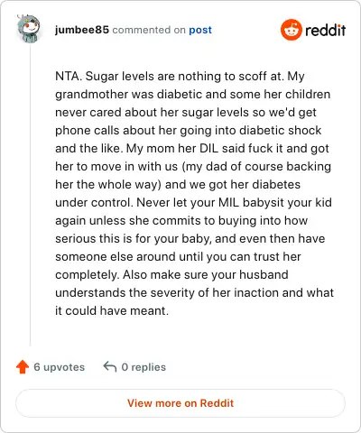Click the line starting "serious this is for"
The width and height of the screenshot is (361, 433).
point(190,238)
